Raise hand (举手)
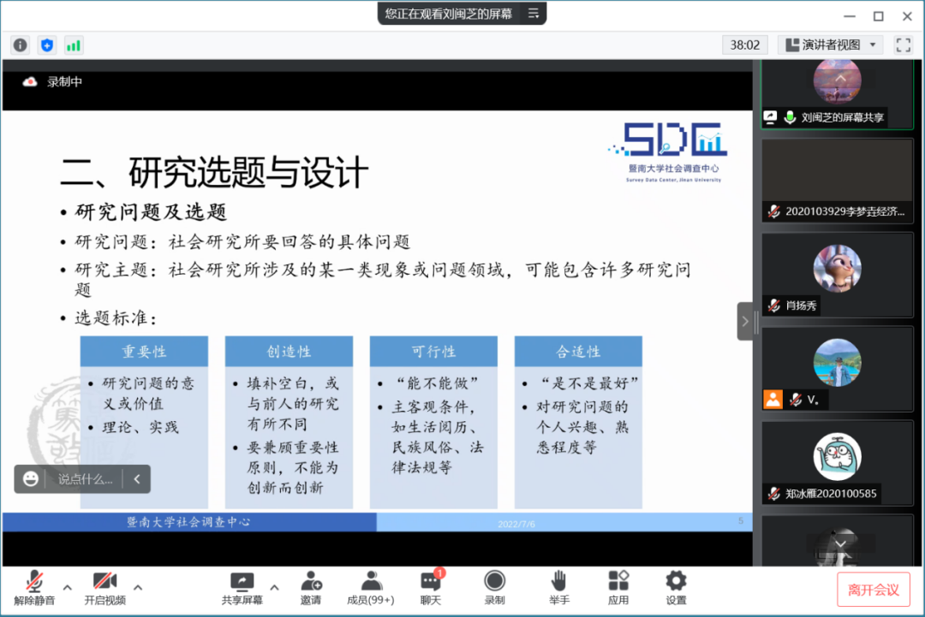The image size is (925, 617). tap(558, 587)
